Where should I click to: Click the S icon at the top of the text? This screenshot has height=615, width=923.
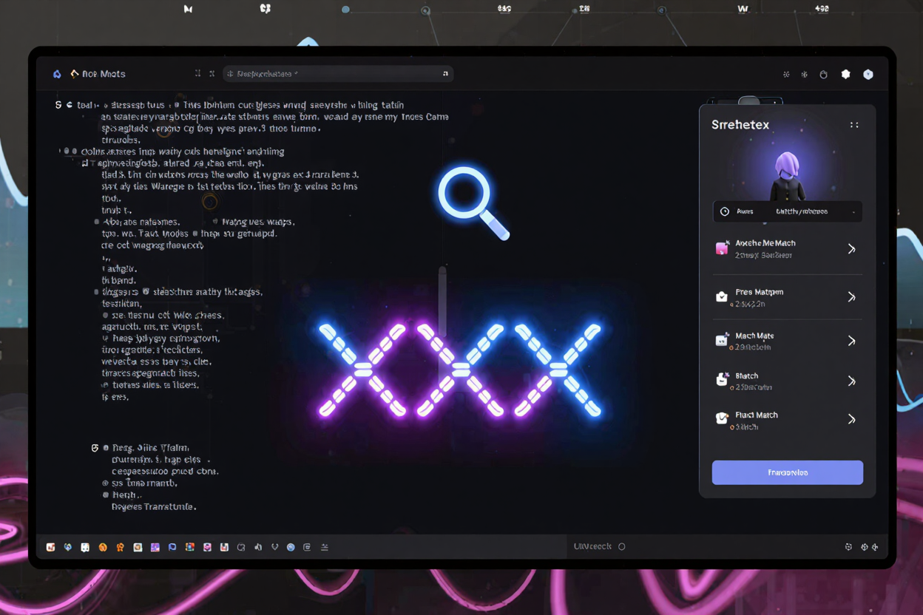pyautogui.click(x=58, y=105)
